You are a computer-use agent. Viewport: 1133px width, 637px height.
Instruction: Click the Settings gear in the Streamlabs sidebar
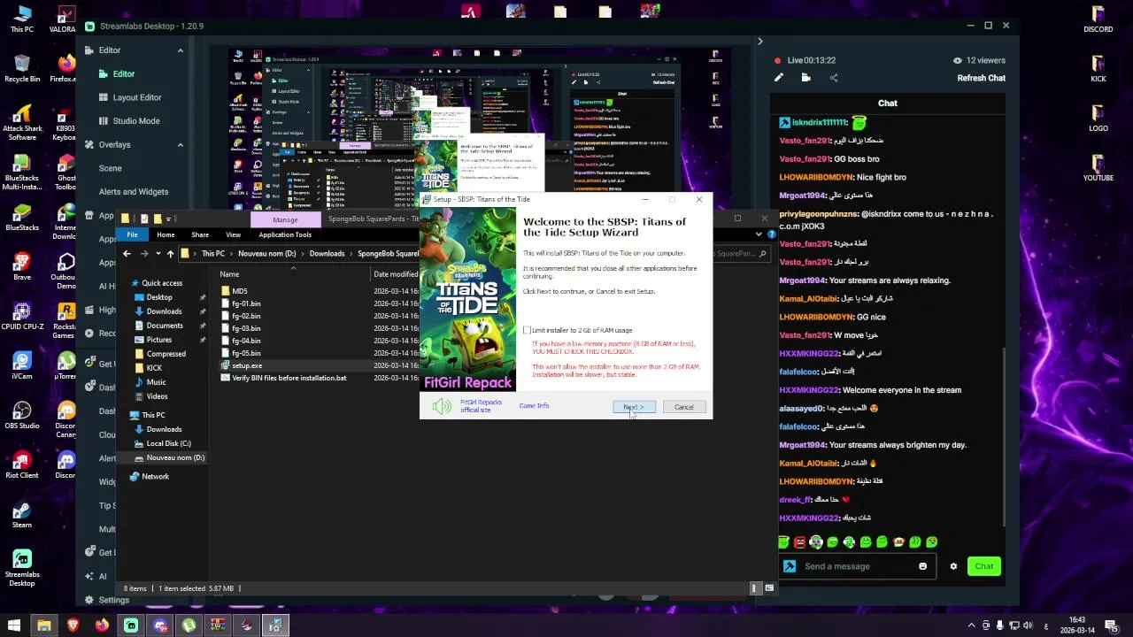click(90, 600)
